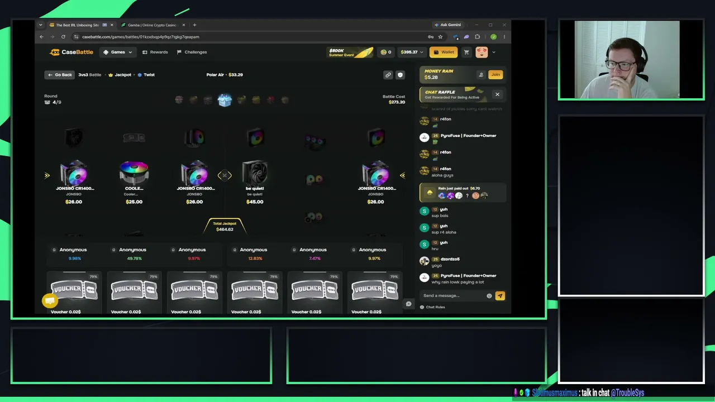The image size is (715, 402).
Task: Click the coin balance showing 0
Action: (x=386, y=52)
